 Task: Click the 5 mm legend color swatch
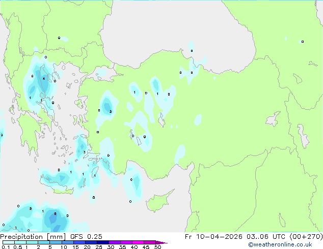click(x=56, y=242)
